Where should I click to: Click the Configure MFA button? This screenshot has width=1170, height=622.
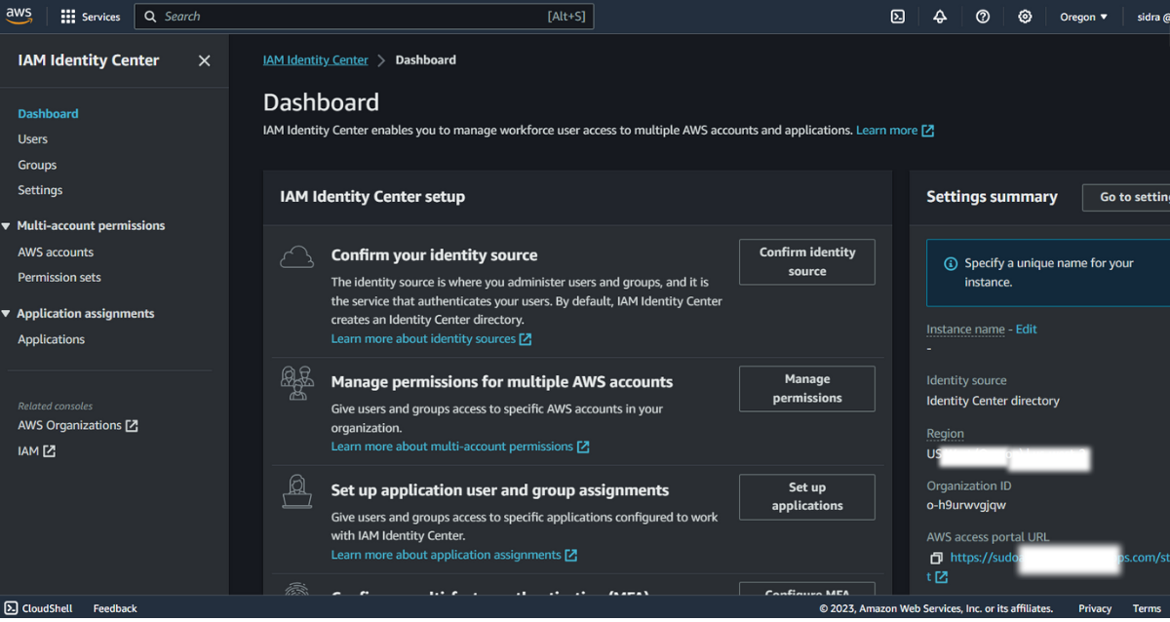806,590
